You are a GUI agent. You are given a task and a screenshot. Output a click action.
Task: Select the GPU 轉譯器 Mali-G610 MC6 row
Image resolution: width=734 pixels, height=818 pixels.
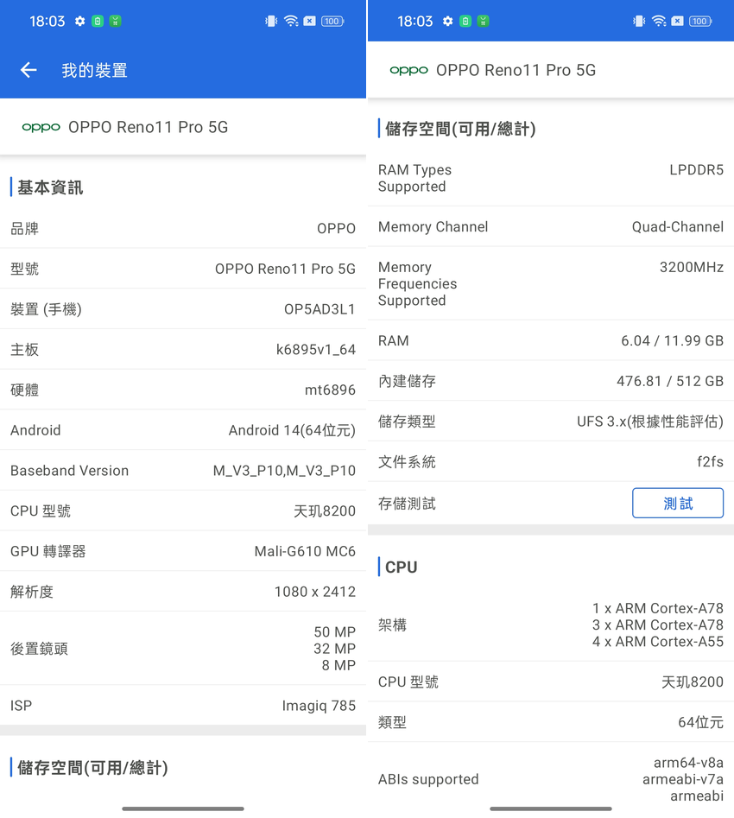point(183,551)
